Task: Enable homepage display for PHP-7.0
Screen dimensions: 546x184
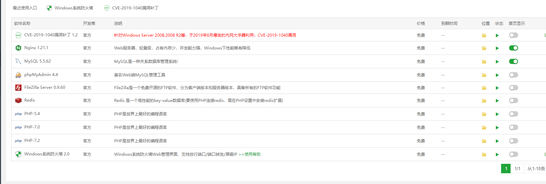Action: pos(513,127)
